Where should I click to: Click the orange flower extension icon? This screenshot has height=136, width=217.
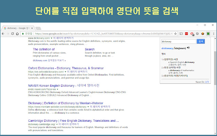point(203,34)
